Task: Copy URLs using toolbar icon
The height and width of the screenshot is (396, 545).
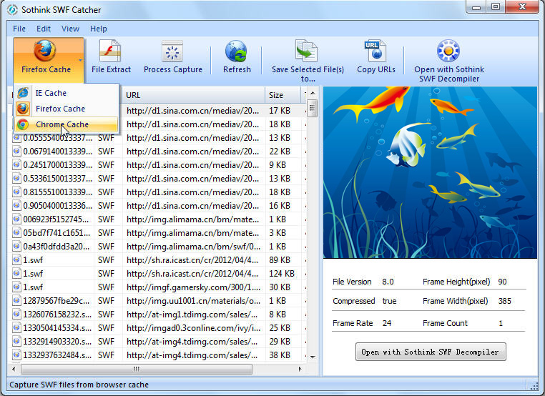Action: (375, 51)
